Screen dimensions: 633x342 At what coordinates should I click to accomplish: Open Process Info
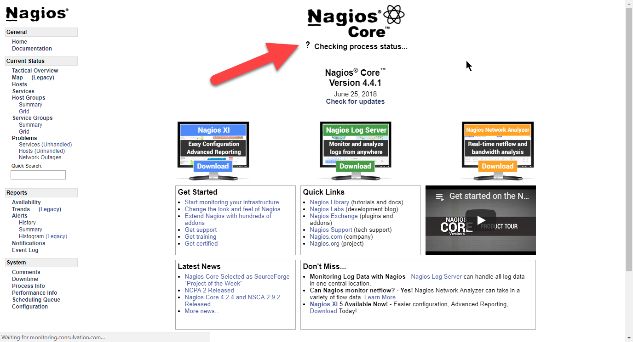(x=29, y=286)
